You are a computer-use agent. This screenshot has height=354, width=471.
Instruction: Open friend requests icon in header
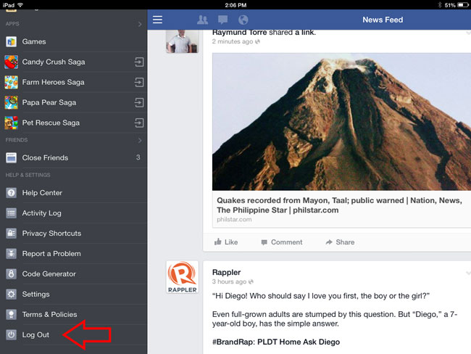tap(202, 20)
